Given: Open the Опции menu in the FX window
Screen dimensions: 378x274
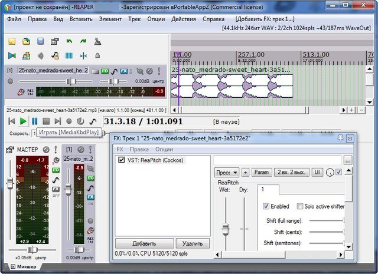Looking at the screenshot, I should (x=164, y=150).
